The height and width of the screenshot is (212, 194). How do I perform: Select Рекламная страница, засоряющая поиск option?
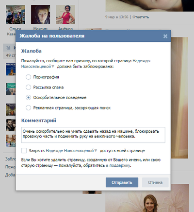pos(28,108)
